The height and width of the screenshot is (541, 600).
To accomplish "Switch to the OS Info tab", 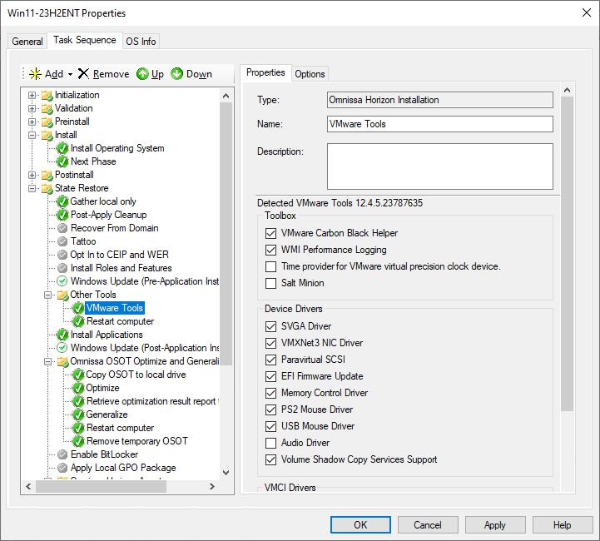I will pyautogui.click(x=141, y=42).
